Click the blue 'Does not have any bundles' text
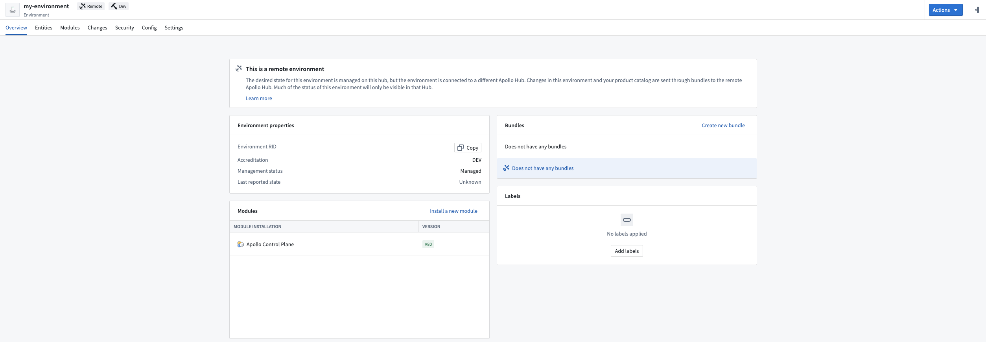The image size is (986, 342). [543, 168]
